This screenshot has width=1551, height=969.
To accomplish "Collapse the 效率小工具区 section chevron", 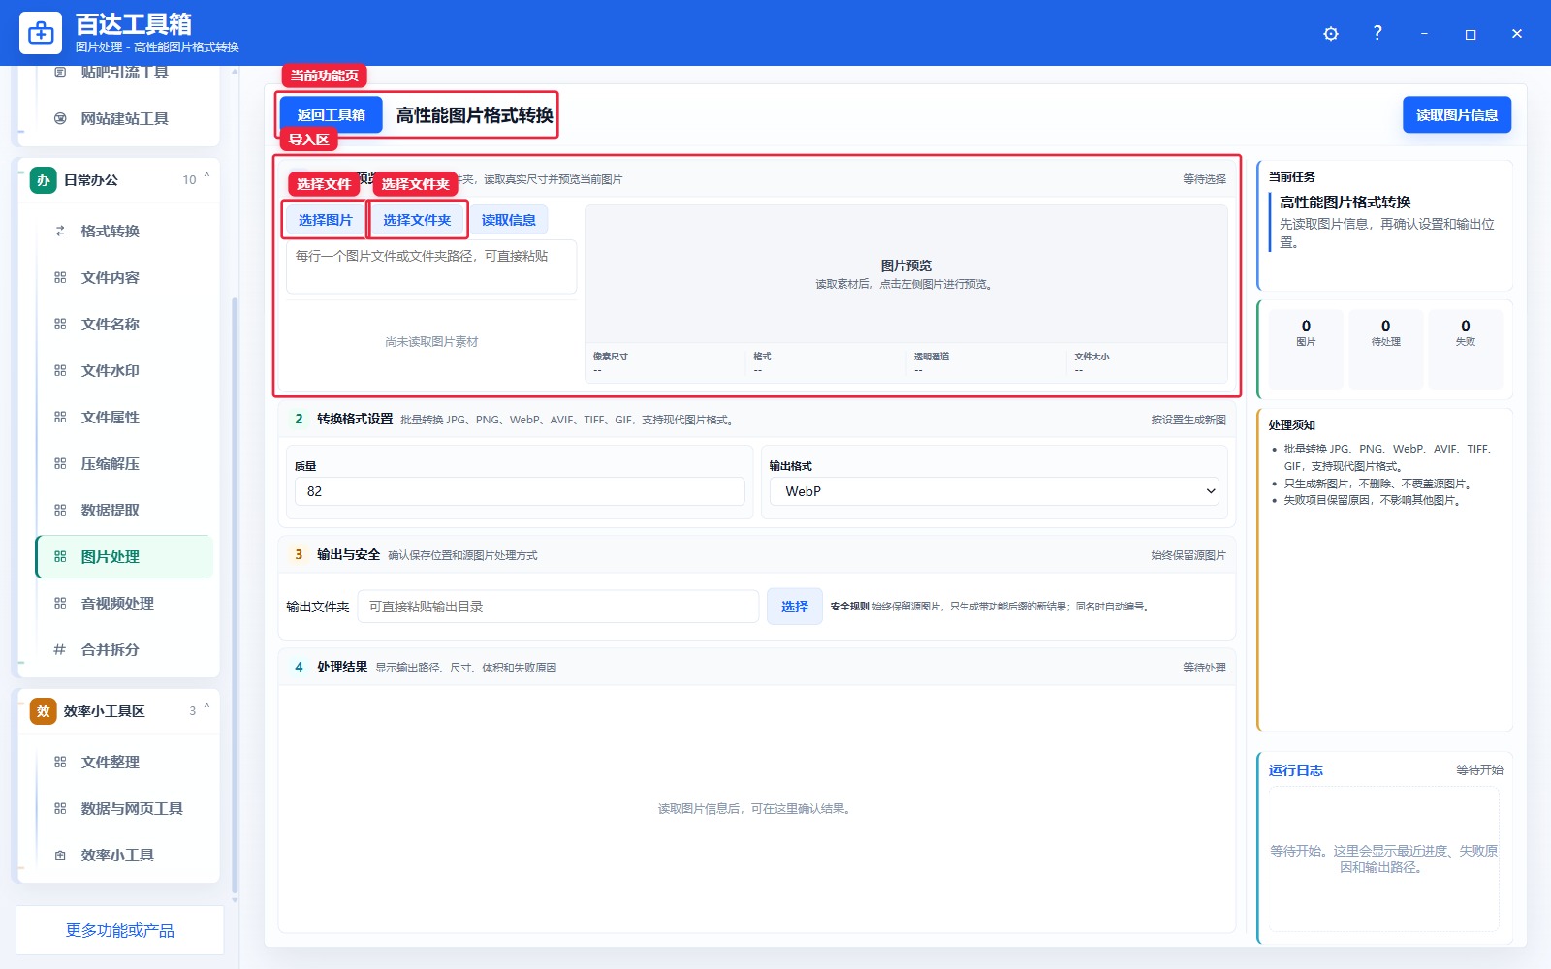I will click(x=206, y=709).
